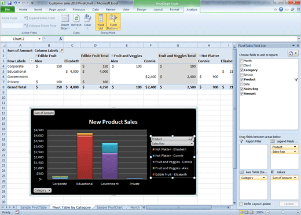
Task: Click the zoom in plus button
Action: (x=298, y=212)
